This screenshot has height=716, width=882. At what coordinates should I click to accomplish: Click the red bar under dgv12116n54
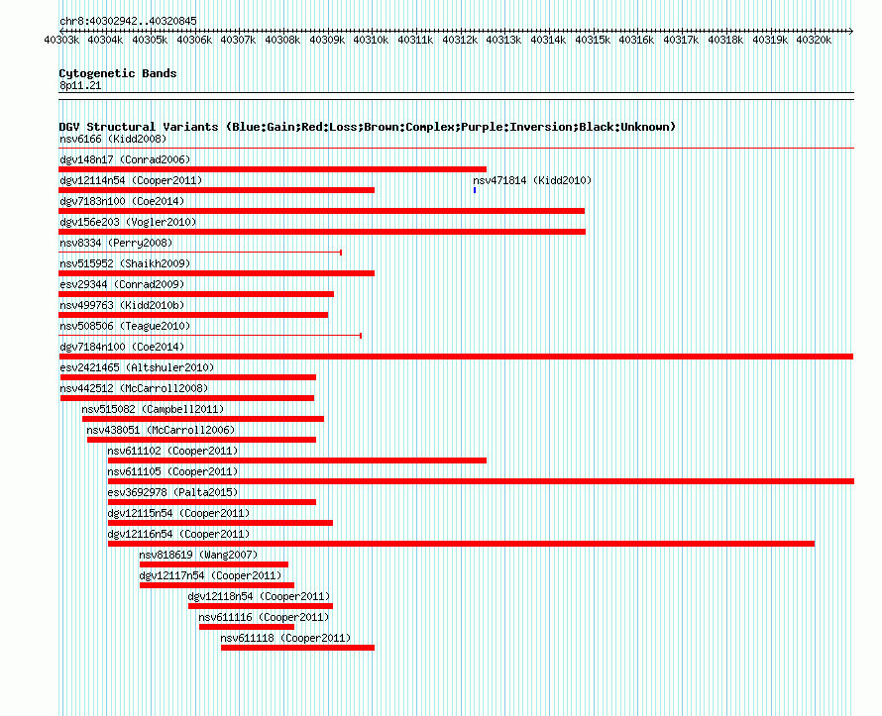pos(461,544)
